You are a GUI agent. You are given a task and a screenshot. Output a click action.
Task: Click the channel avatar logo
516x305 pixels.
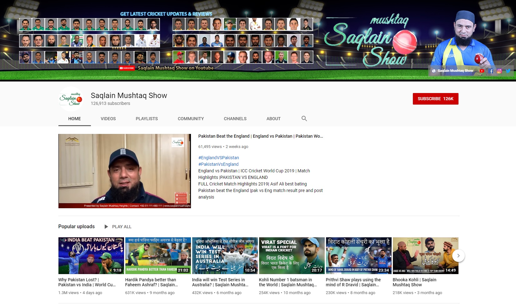(x=71, y=99)
